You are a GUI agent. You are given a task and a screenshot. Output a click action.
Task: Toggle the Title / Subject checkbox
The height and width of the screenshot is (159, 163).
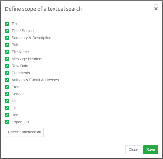click(x=7, y=31)
